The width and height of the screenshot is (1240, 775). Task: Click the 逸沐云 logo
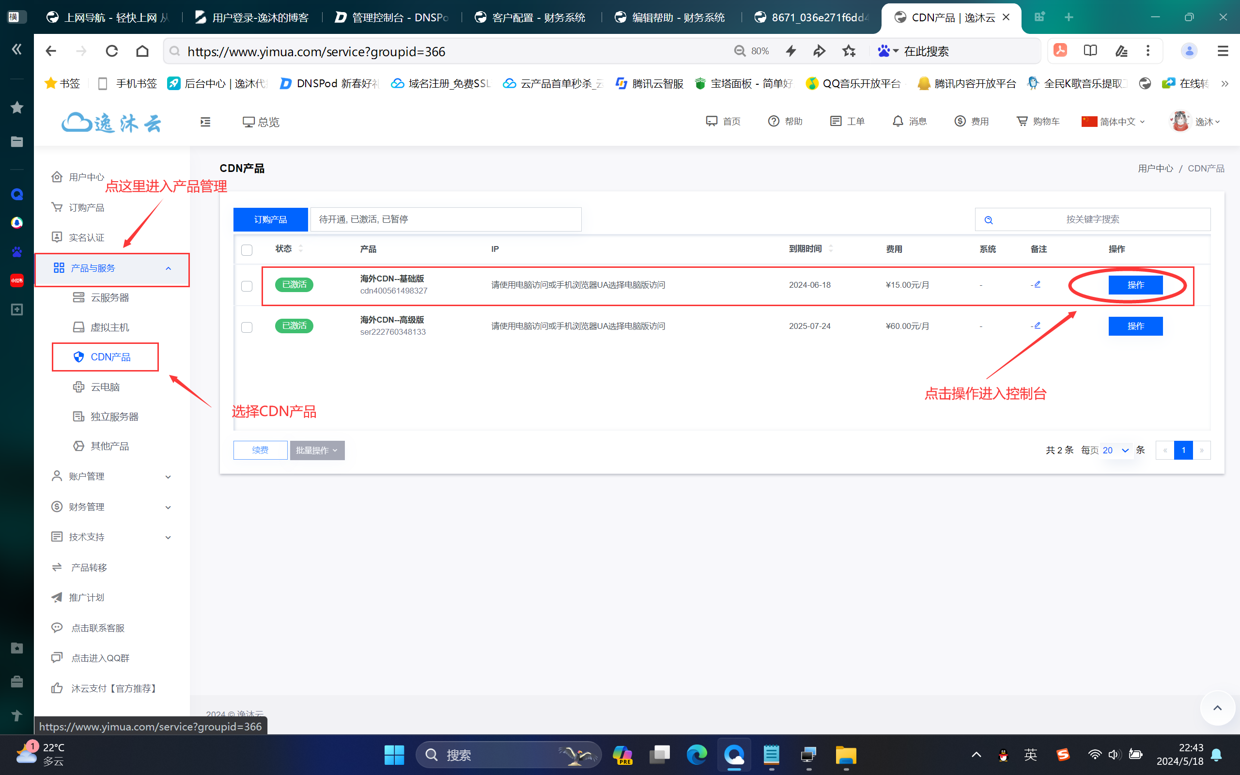click(111, 123)
